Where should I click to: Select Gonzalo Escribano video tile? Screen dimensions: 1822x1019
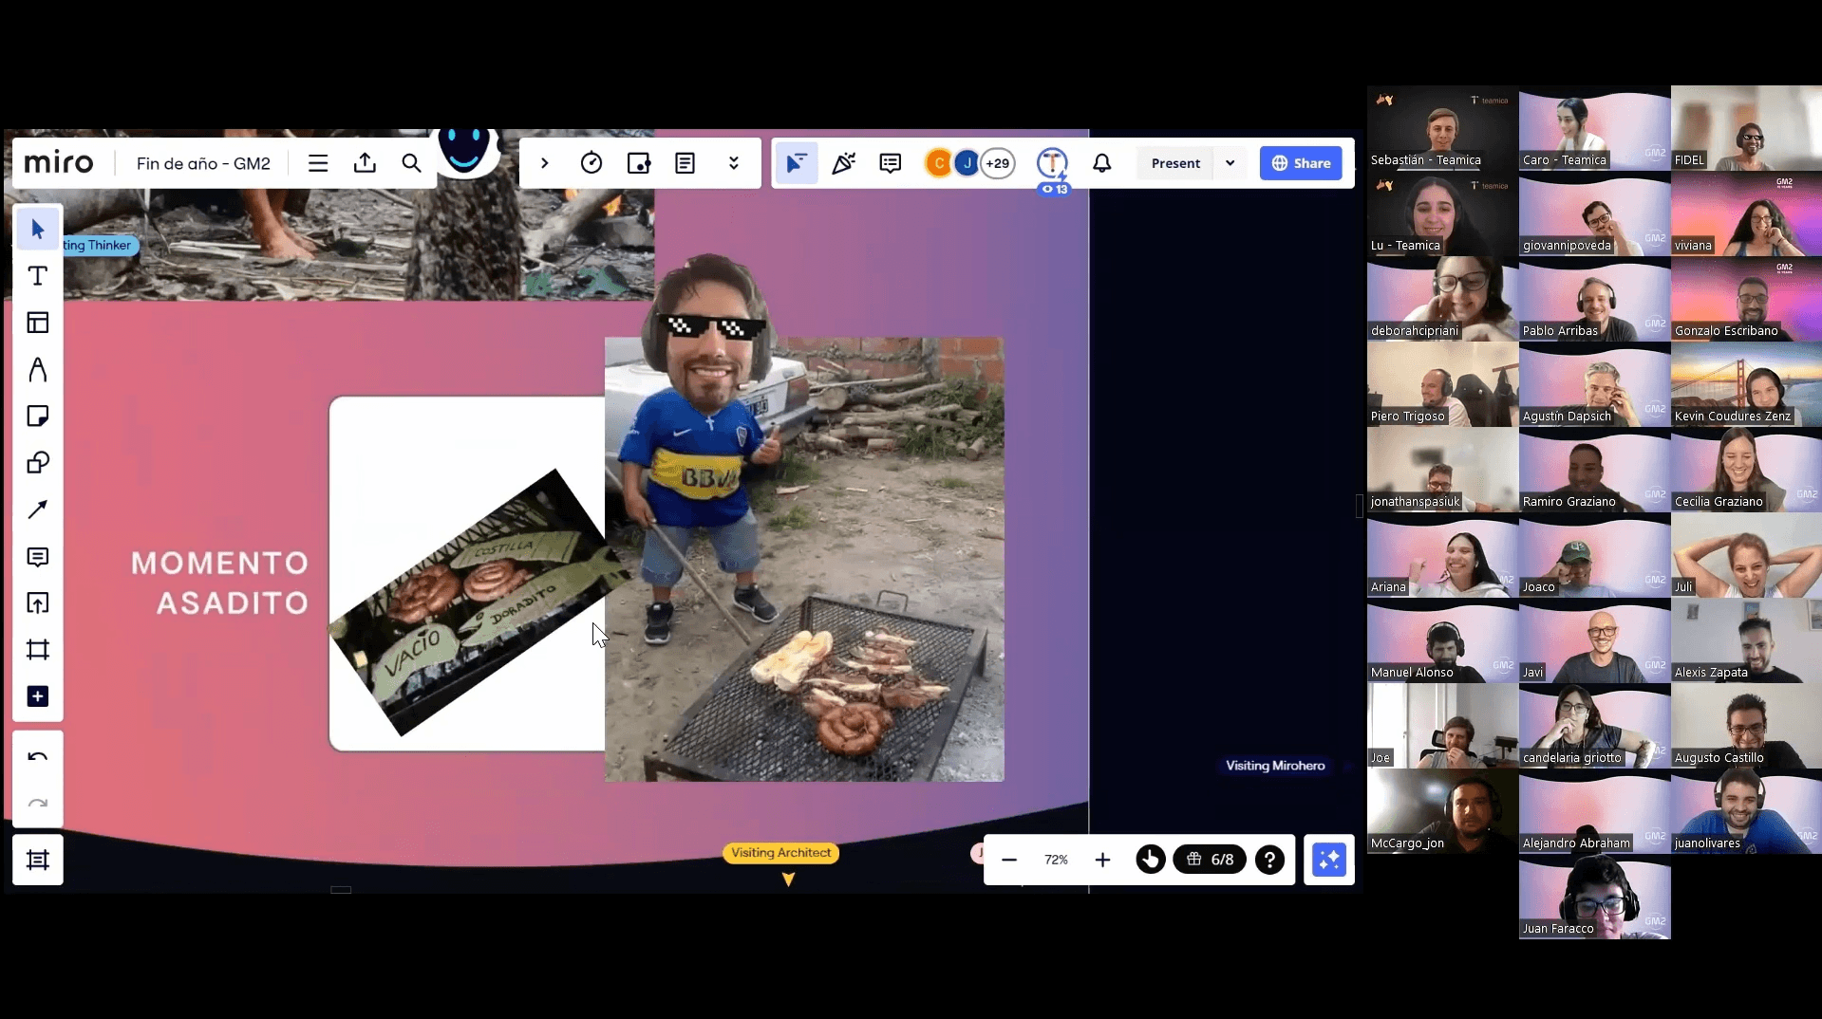point(1746,299)
